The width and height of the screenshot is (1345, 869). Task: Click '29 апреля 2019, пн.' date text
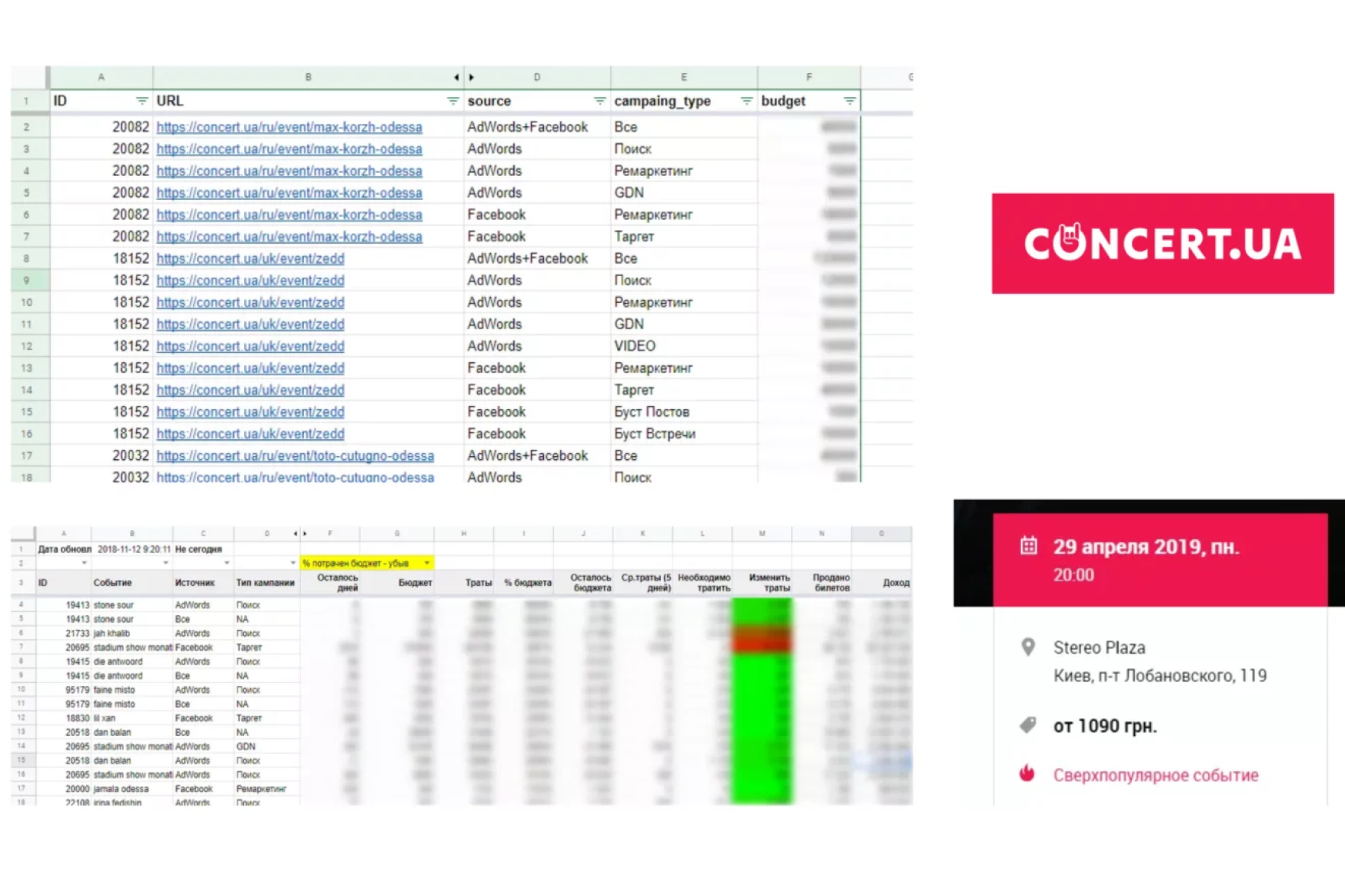[x=1146, y=547]
